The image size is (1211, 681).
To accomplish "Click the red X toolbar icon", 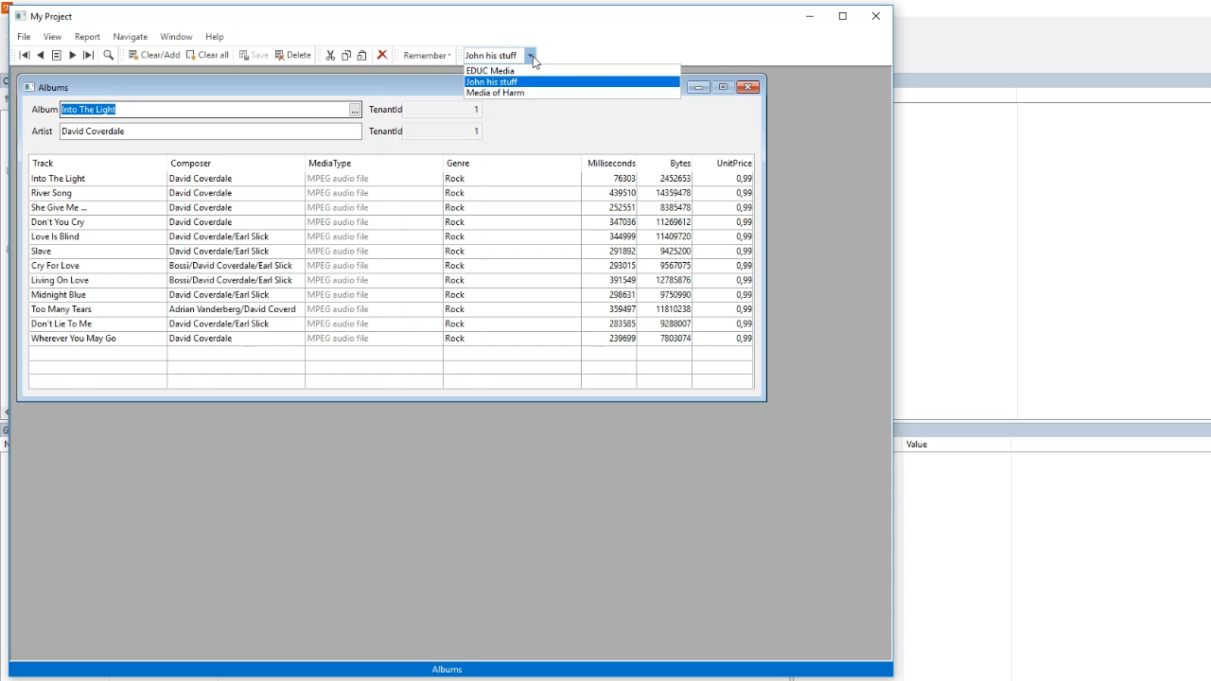I will pos(382,56).
